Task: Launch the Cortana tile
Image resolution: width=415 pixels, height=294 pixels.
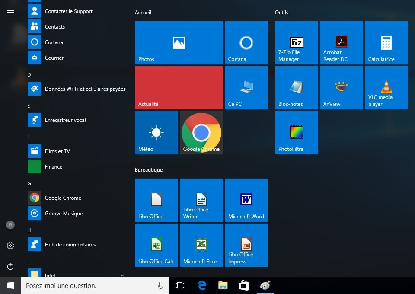Action: (246, 43)
